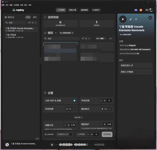Click the Rvc model tag under the track title

click(x=125, y=35)
